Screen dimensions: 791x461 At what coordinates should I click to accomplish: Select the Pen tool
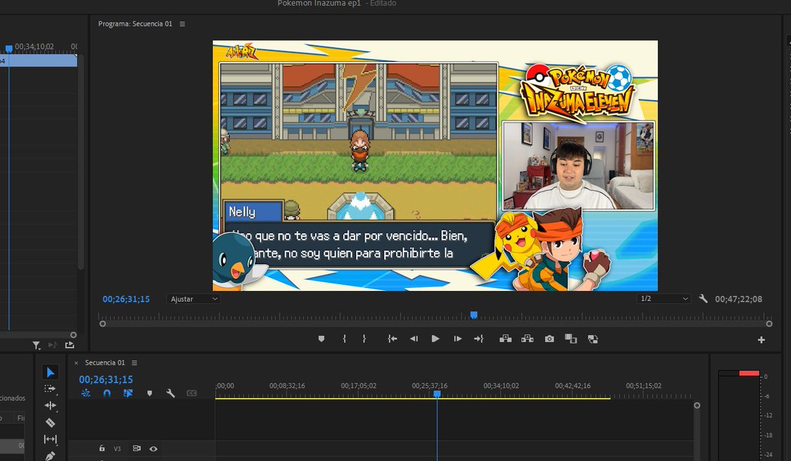(51, 456)
